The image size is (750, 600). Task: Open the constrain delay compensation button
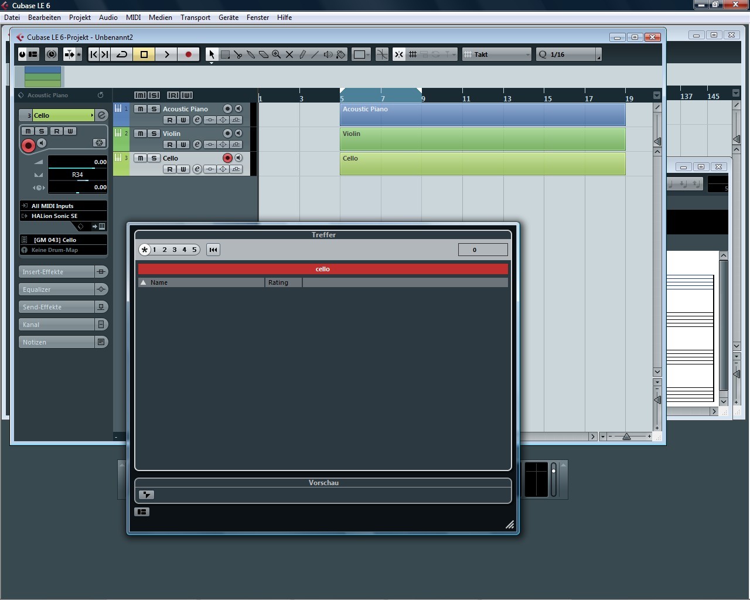(52, 54)
